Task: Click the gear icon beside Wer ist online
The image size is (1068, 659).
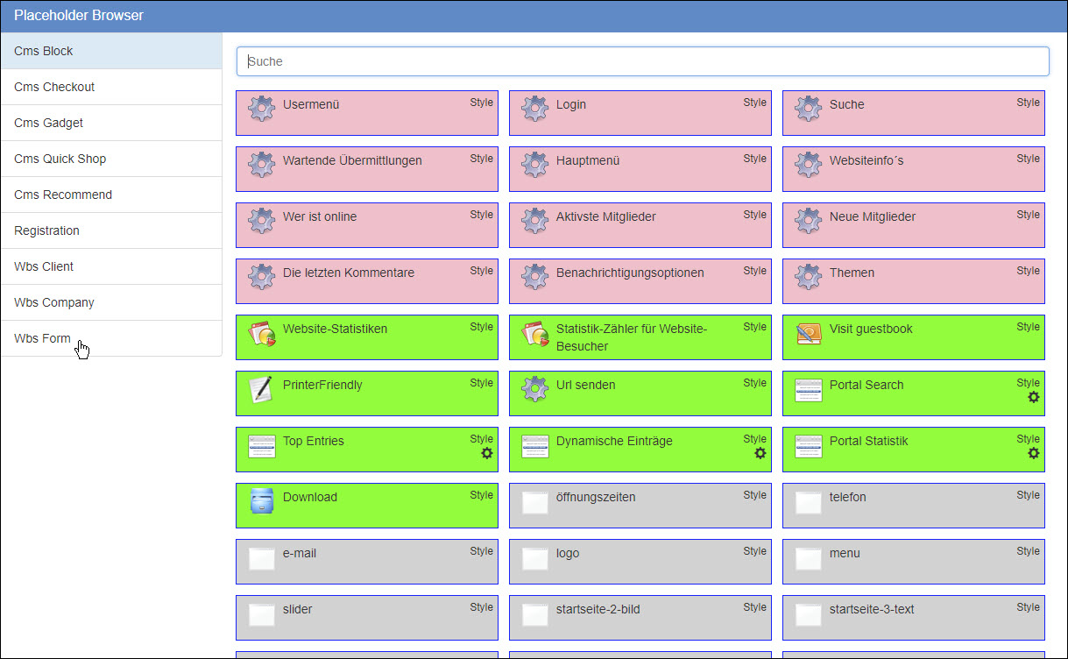Action: (261, 220)
